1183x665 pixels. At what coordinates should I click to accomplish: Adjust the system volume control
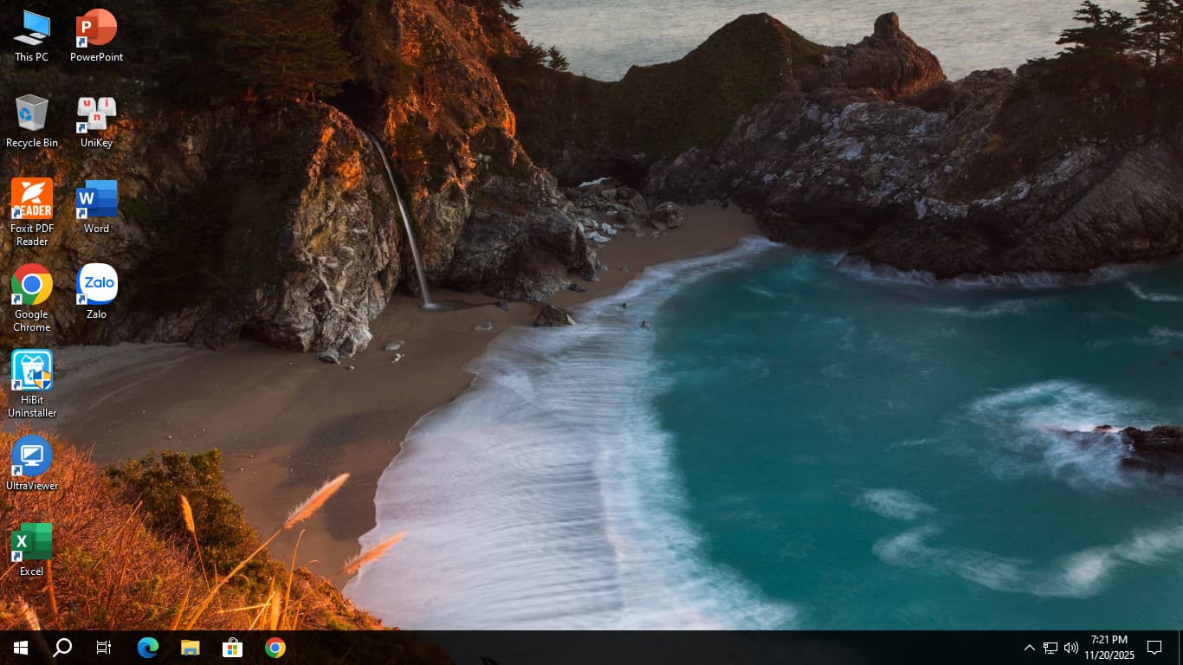(x=1074, y=647)
